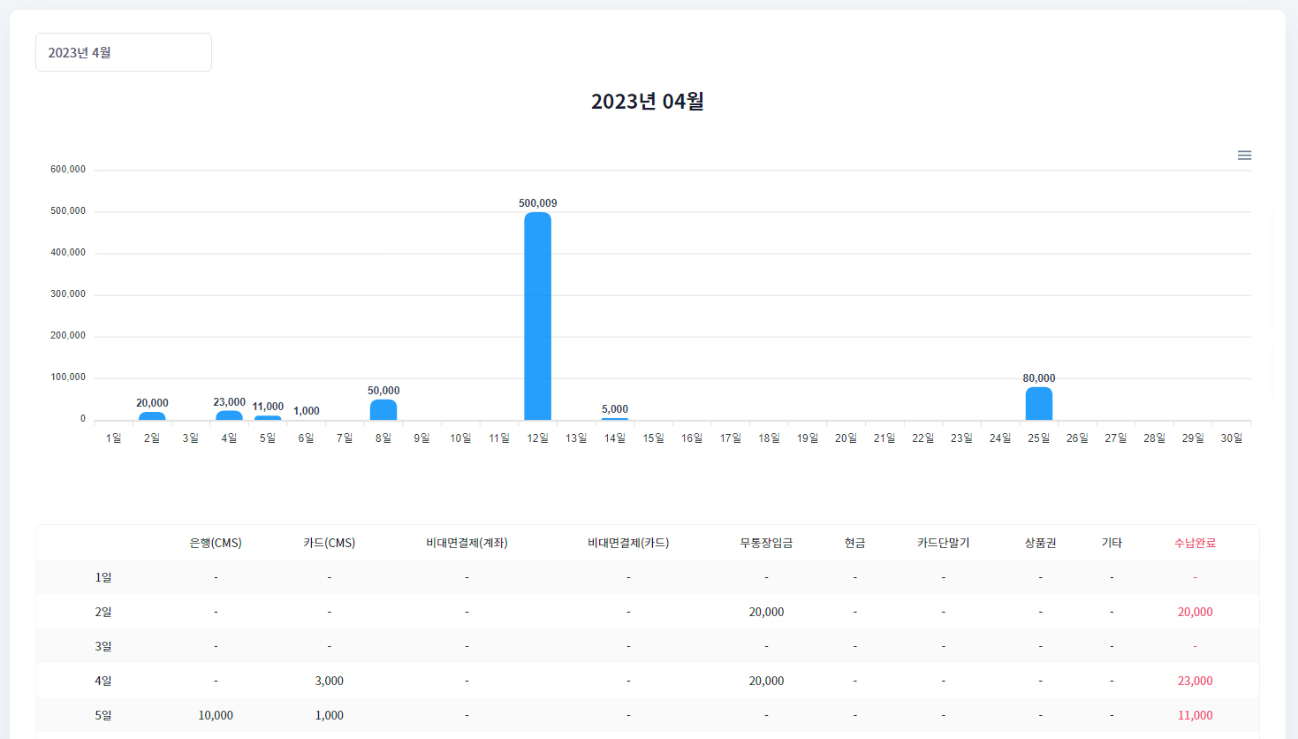The height and width of the screenshot is (739, 1298).
Task: Open the 2023년 4월 month picker
Action: 124,53
